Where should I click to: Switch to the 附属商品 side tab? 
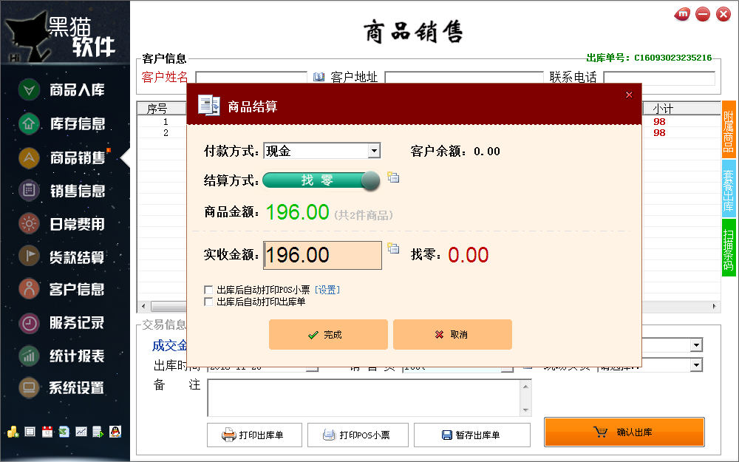tap(729, 129)
